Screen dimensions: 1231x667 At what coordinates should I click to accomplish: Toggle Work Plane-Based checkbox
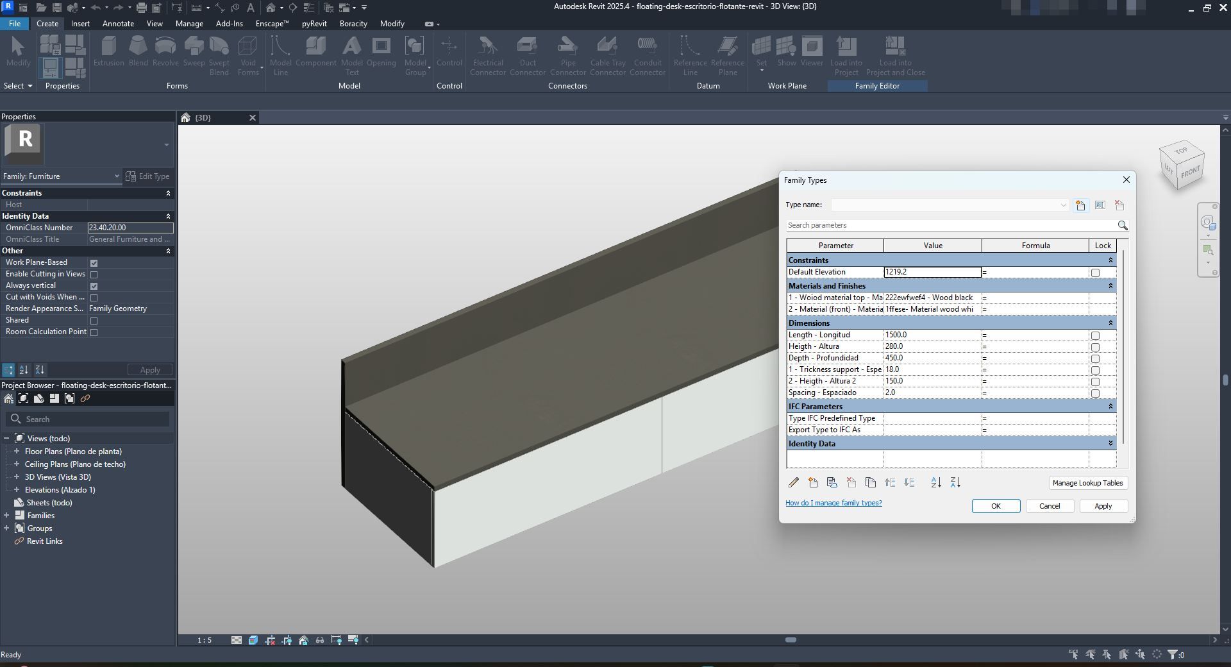(94, 263)
